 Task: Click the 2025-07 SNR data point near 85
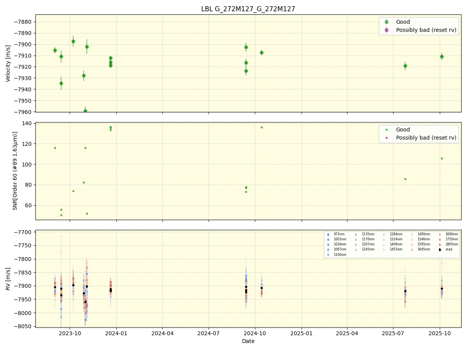click(x=405, y=179)
